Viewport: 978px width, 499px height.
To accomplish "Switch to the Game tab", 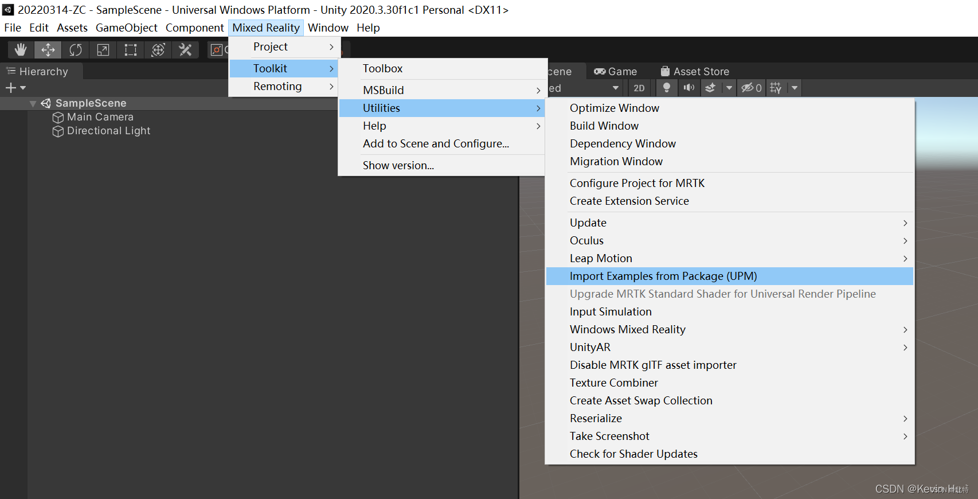I will tap(615, 71).
